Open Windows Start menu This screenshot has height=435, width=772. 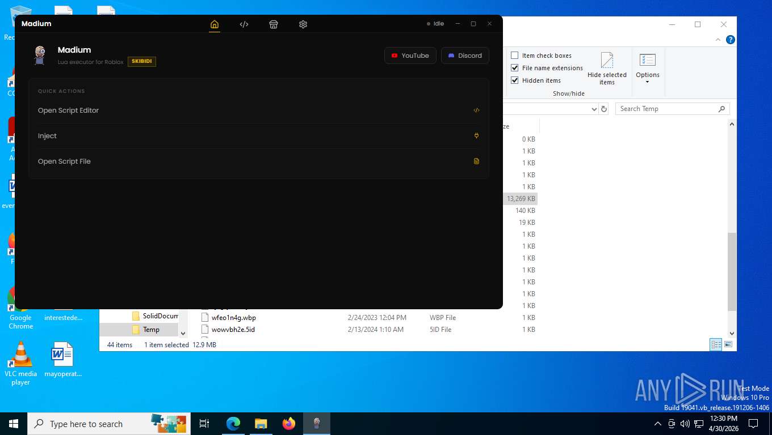[14, 424]
